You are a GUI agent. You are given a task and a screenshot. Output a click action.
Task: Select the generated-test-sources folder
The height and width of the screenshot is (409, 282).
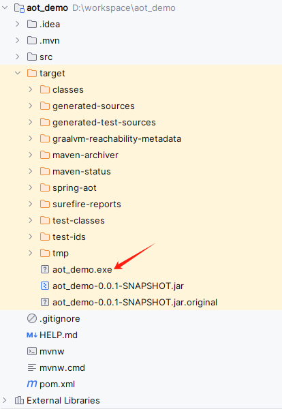(104, 122)
